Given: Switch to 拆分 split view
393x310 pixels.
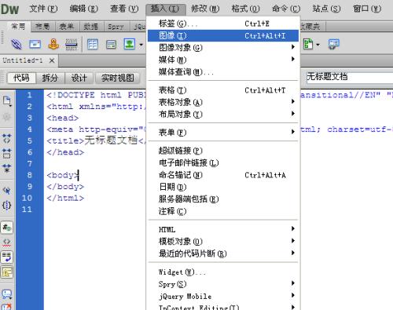Looking at the screenshot, I should (50, 78).
